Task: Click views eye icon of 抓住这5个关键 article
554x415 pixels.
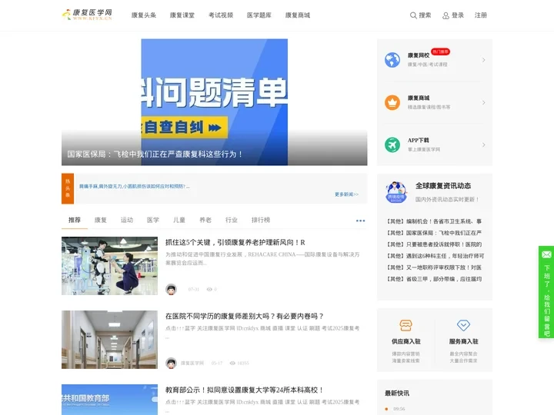Action: (x=209, y=290)
